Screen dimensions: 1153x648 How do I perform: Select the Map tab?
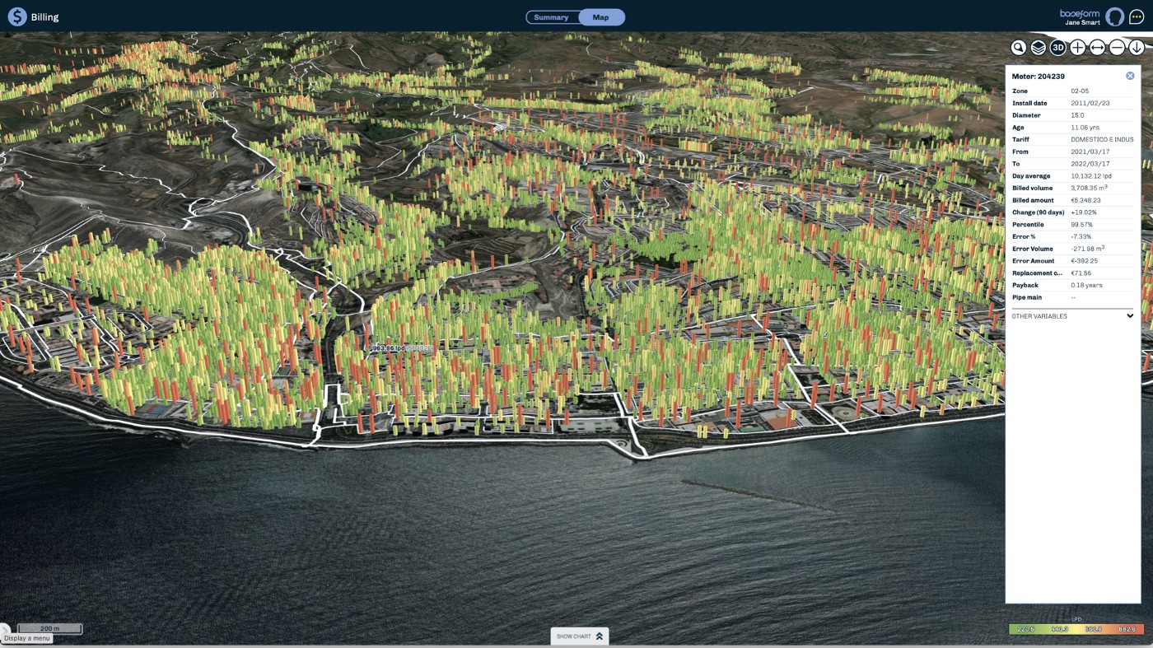tap(601, 17)
